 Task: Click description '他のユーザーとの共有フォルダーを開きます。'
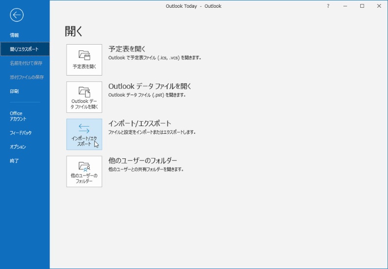point(146,169)
